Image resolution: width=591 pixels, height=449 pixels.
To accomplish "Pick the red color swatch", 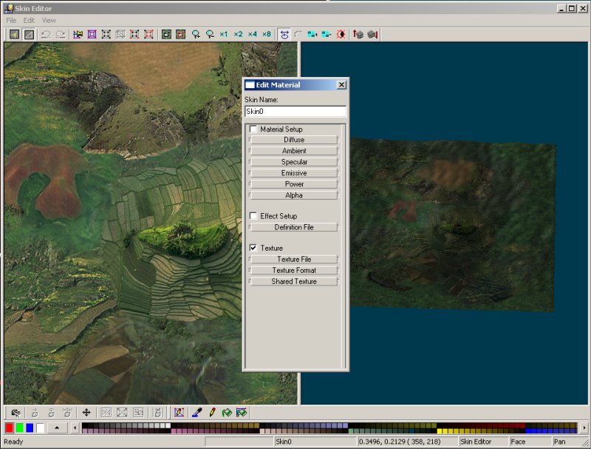I will [9, 428].
